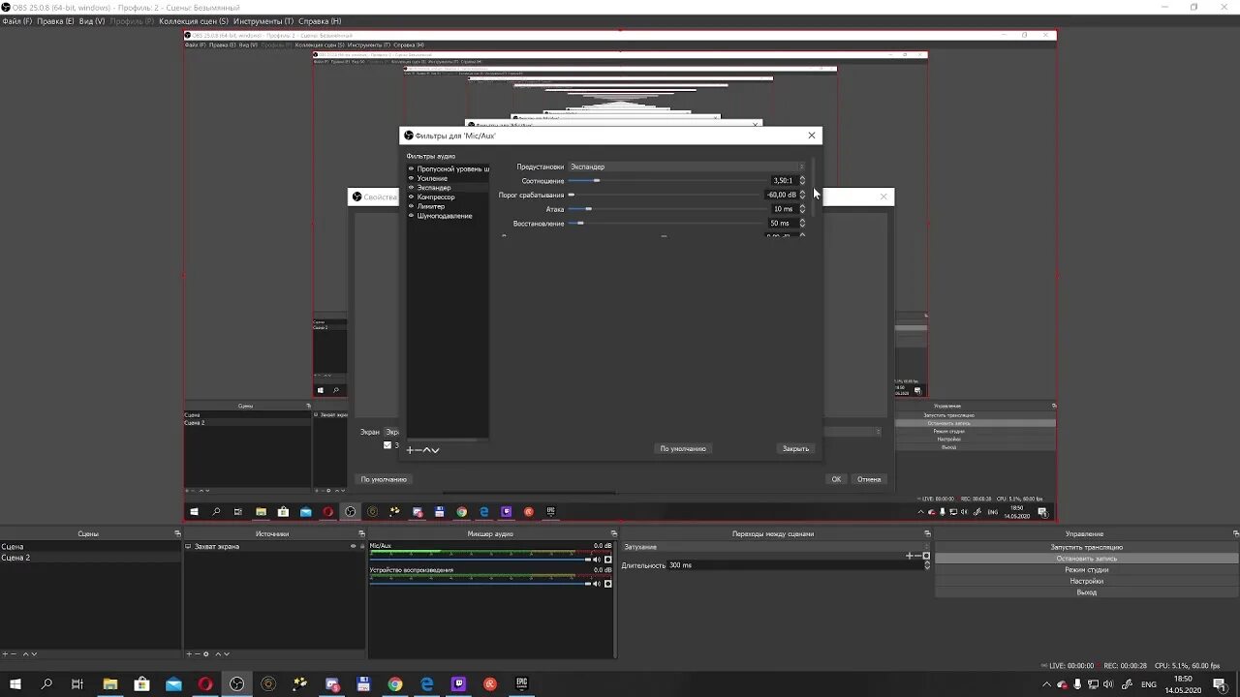Open the Вид menu

91,21
